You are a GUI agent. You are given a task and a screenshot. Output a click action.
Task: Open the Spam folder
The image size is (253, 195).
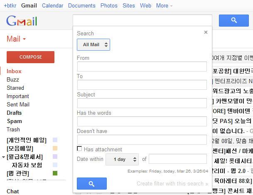click(x=15, y=121)
